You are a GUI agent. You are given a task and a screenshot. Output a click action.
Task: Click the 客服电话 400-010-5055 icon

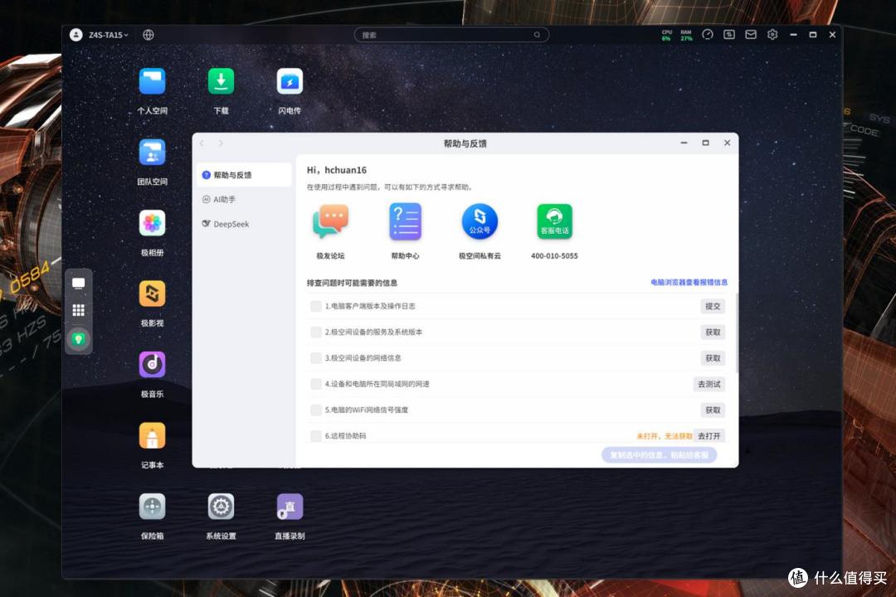[x=554, y=221]
